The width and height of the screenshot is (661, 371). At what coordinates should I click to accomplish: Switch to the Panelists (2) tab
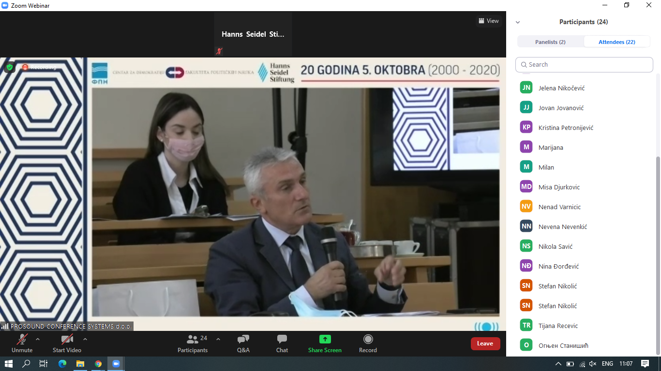pos(550,42)
